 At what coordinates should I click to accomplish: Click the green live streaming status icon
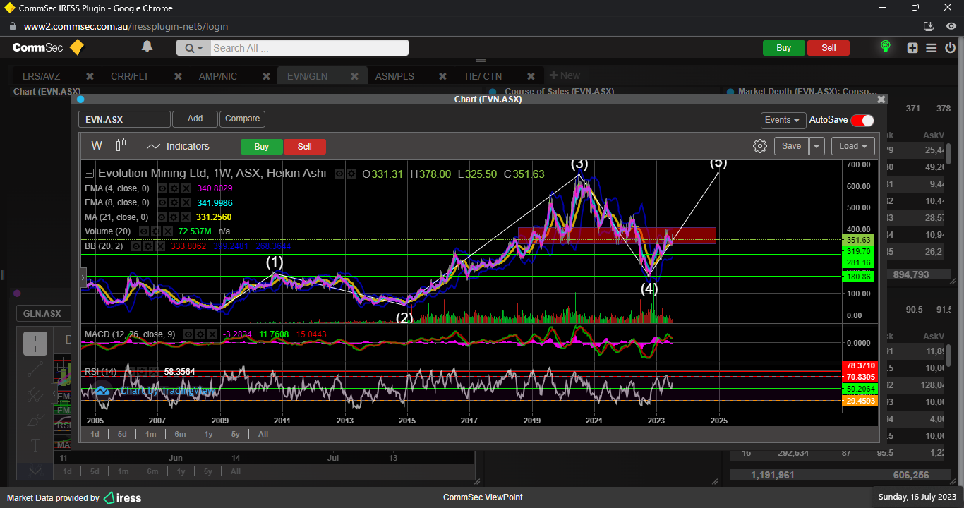click(885, 47)
